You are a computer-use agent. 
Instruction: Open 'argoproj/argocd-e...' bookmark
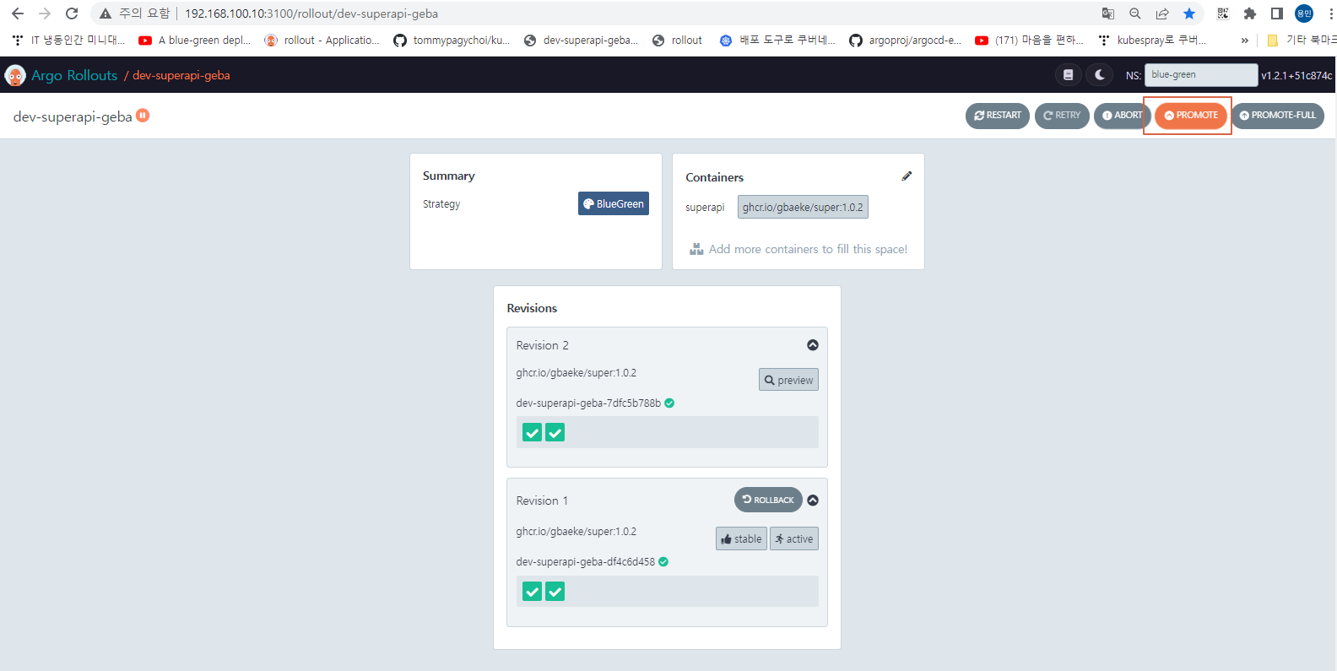[x=905, y=40]
